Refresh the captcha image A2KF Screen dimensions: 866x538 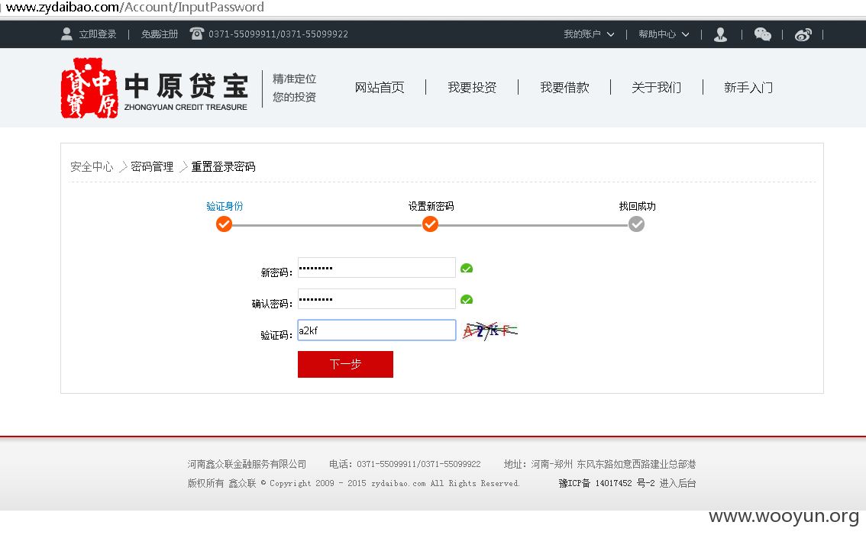pyautogui.click(x=490, y=330)
